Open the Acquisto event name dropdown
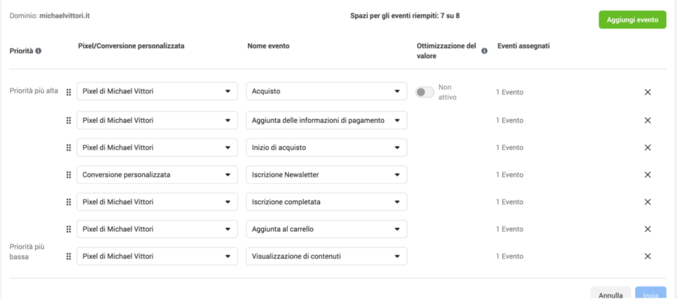 click(x=326, y=91)
